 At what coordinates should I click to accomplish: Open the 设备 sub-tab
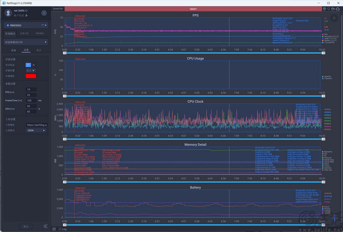[x=14, y=50]
